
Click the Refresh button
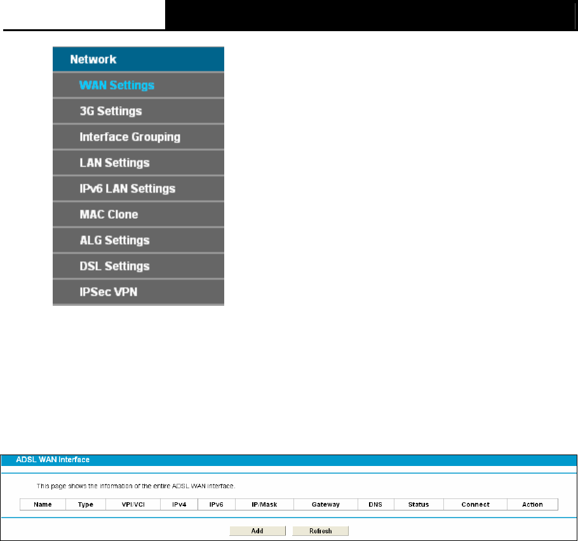(x=320, y=531)
